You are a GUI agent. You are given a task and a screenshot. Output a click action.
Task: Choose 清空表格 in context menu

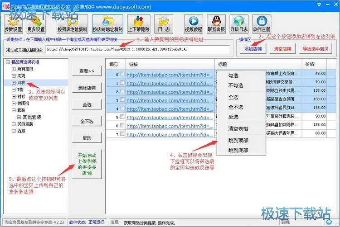[241, 128]
